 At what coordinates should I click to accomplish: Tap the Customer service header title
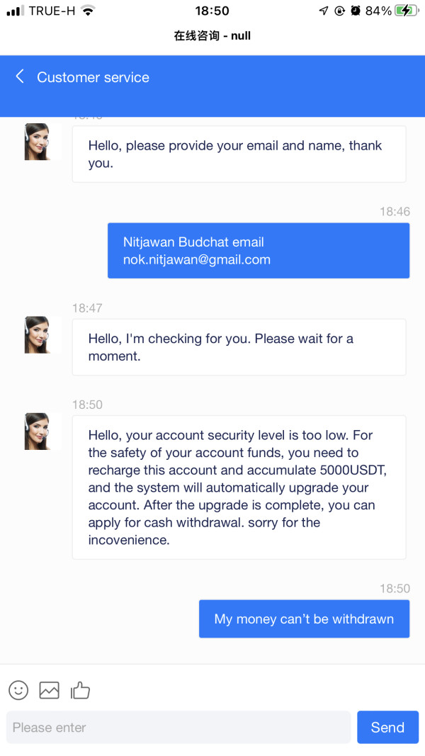[x=93, y=77]
